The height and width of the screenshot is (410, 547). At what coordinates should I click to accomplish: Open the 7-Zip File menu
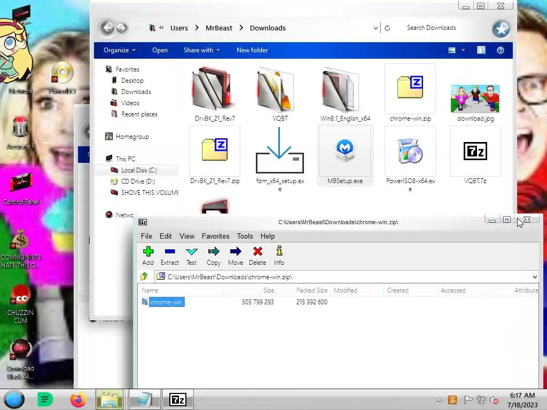click(x=146, y=236)
